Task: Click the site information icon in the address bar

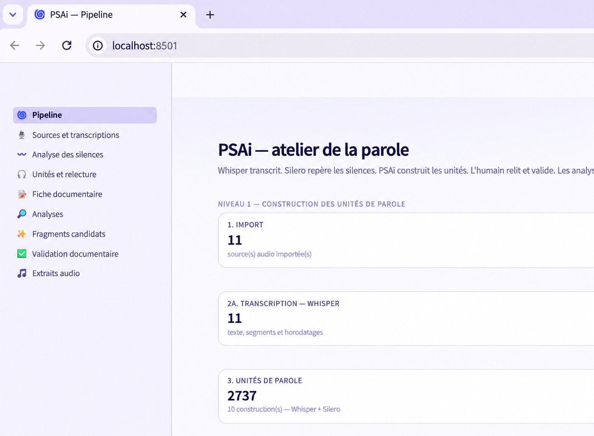Action: click(x=98, y=45)
